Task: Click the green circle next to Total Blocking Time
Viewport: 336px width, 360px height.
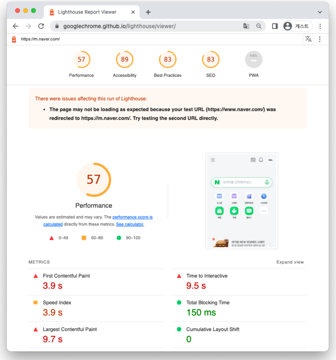Action: (x=179, y=303)
